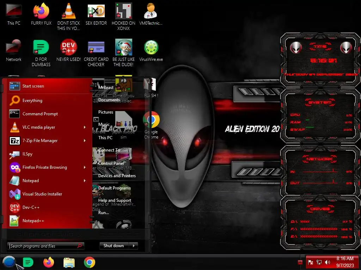
Task: Launch Firefox from the taskbar
Action: tap(49, 262)
